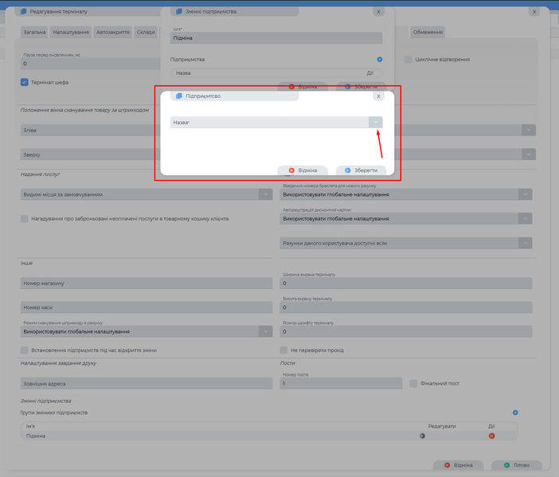Click the red delete icon in Підміна row

tap(491, 436)
